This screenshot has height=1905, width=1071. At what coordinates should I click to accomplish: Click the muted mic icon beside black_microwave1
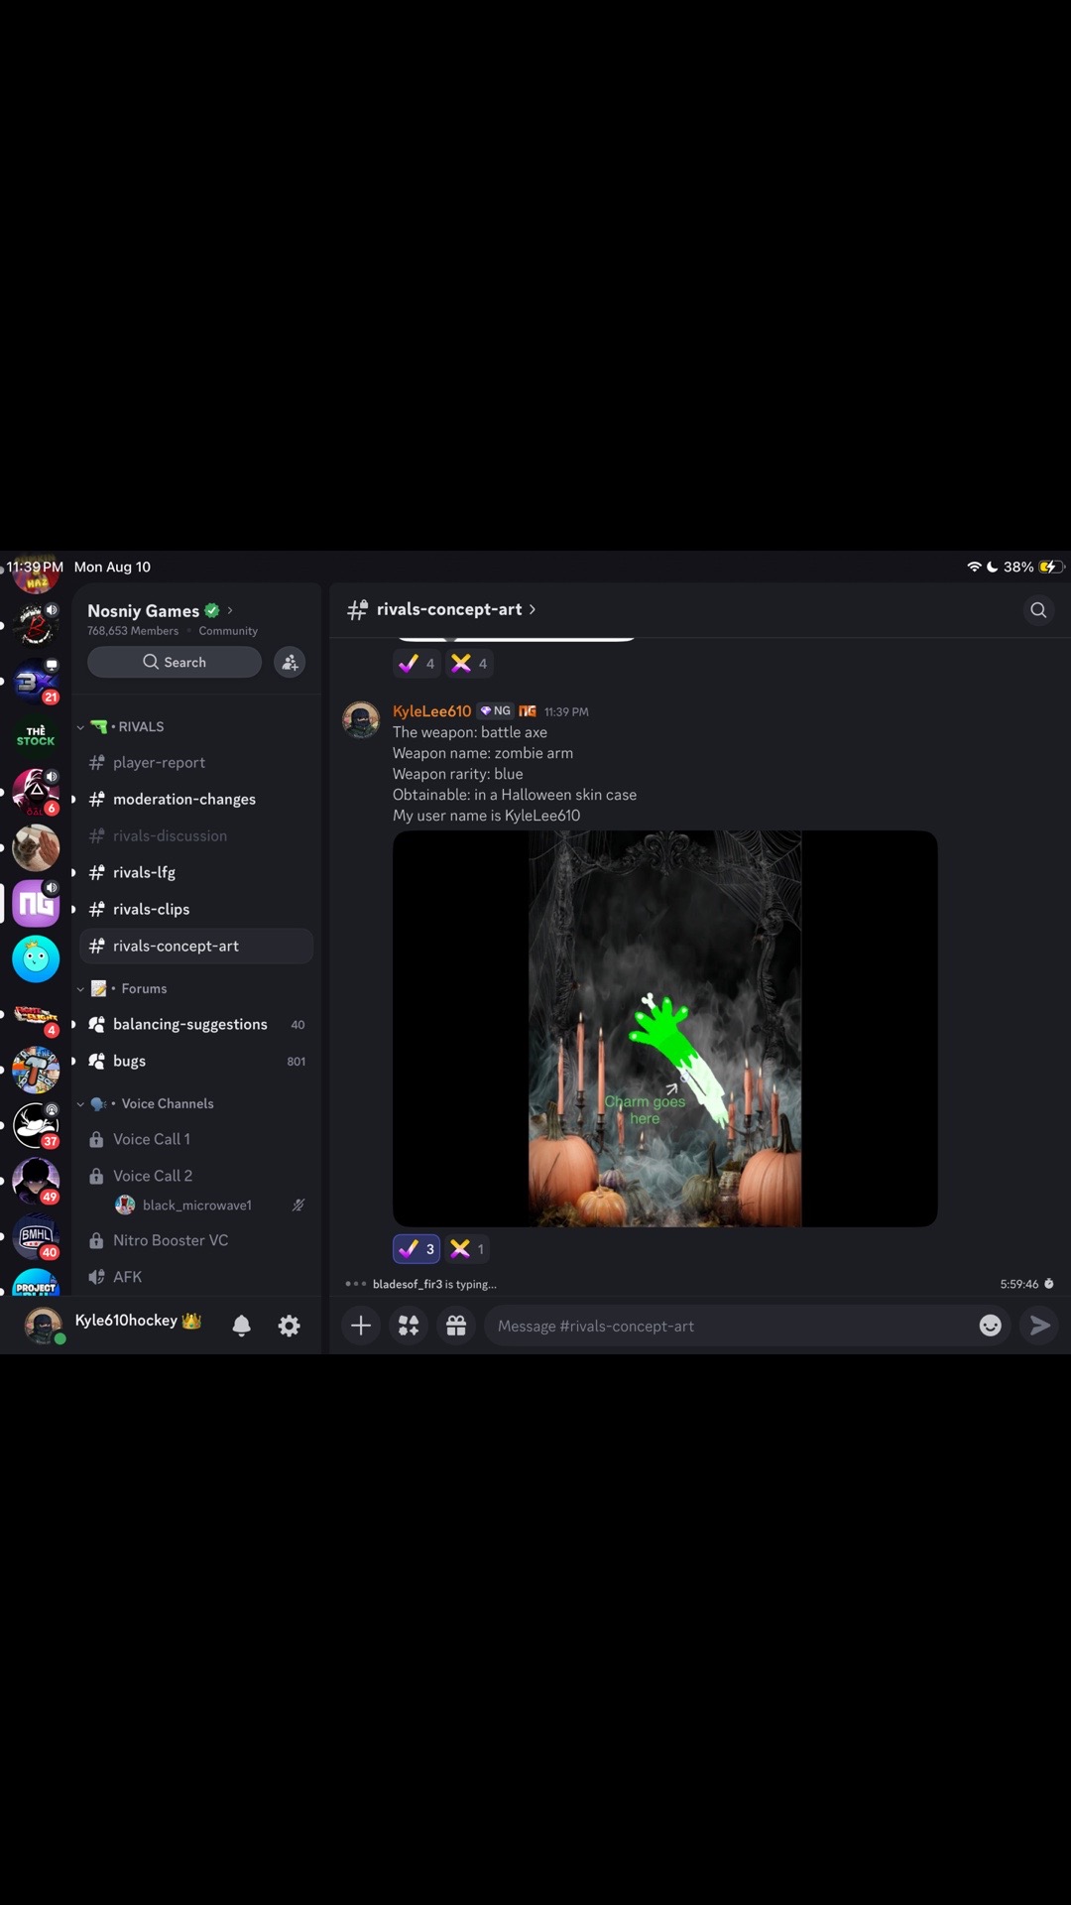(x=297, y=1206)
